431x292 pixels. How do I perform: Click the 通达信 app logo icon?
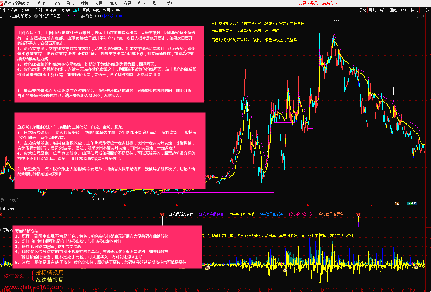(x=1, y=3)
